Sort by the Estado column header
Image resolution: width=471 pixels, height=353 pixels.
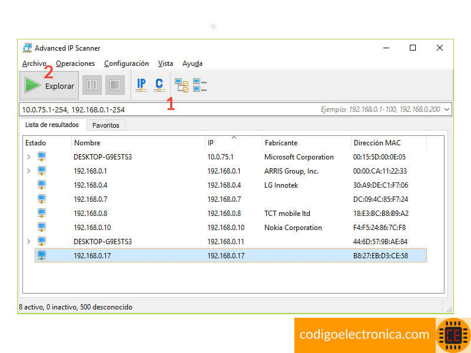47,143
